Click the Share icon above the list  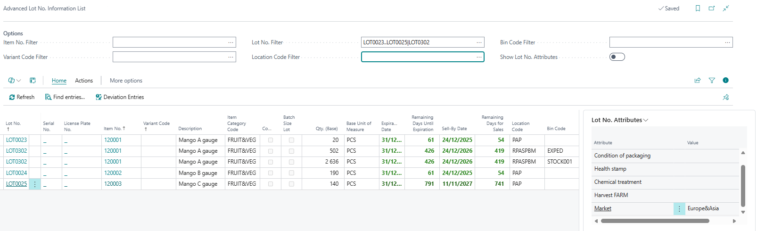coord(698,81)
